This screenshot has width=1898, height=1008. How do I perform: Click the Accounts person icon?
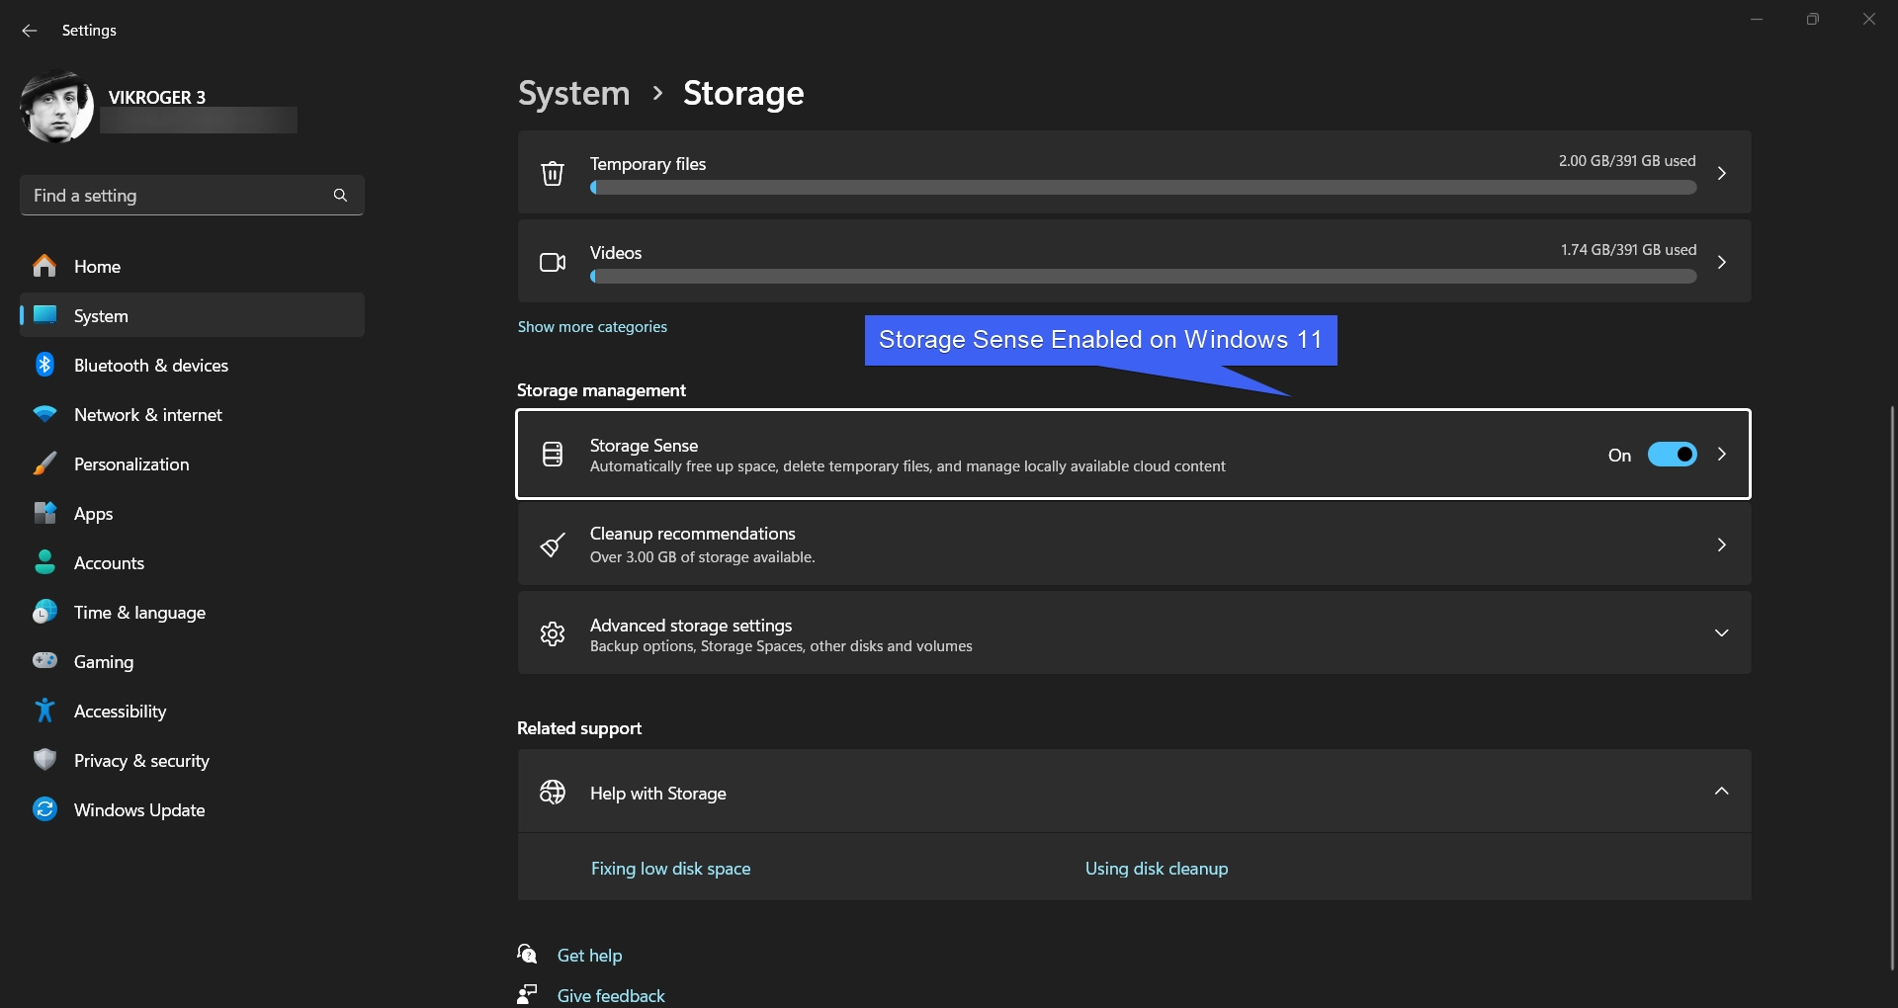pyautogui.click(x=44, y=562)
